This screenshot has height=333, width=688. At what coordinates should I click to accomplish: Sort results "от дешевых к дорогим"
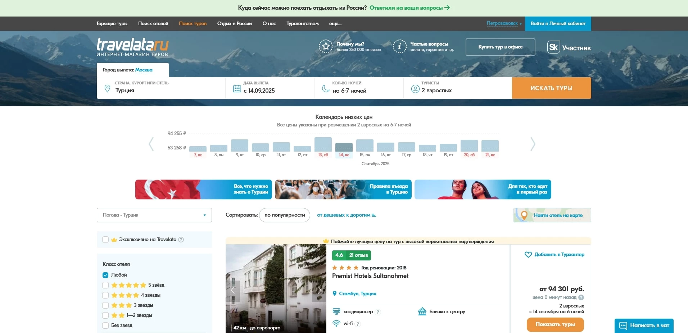pyautogui.click(x=346, y=215)
